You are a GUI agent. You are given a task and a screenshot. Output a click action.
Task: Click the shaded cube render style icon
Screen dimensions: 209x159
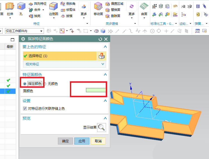103,31
